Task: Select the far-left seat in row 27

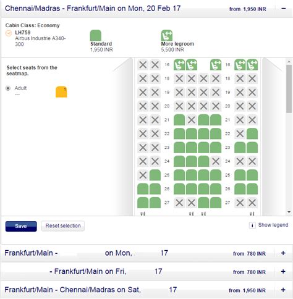Action: (143, 203)
